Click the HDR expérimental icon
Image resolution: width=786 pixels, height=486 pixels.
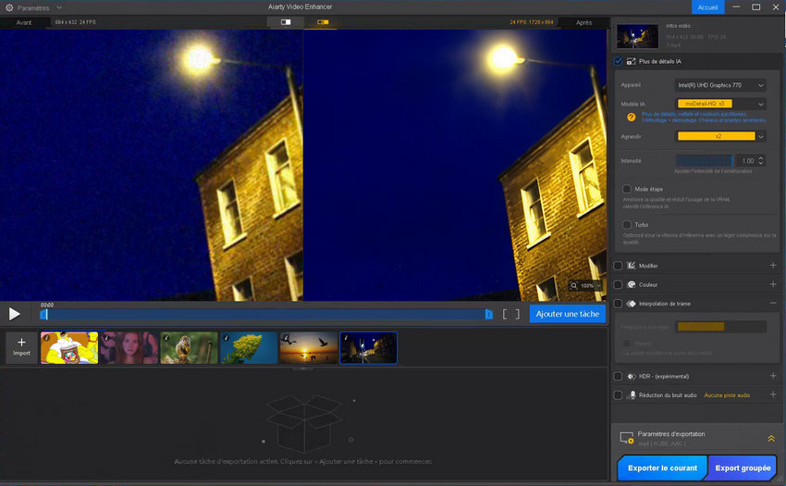click(x=631, y=376)
